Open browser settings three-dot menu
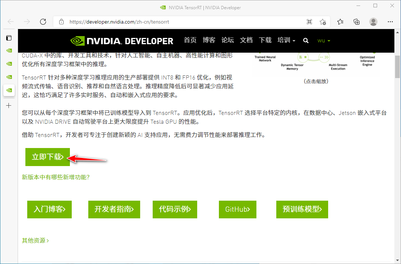Viewport: 401px width, 264px height. [x=390, y=22]
